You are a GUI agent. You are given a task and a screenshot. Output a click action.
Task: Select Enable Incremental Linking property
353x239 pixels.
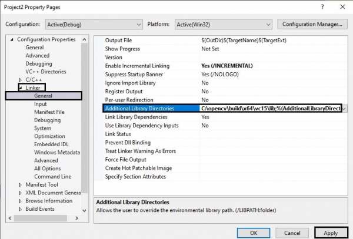tap(137, 66)
